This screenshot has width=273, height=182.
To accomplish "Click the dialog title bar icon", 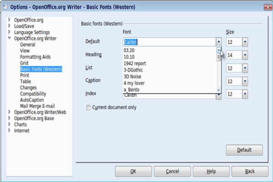I will click(x=5, y=7).
